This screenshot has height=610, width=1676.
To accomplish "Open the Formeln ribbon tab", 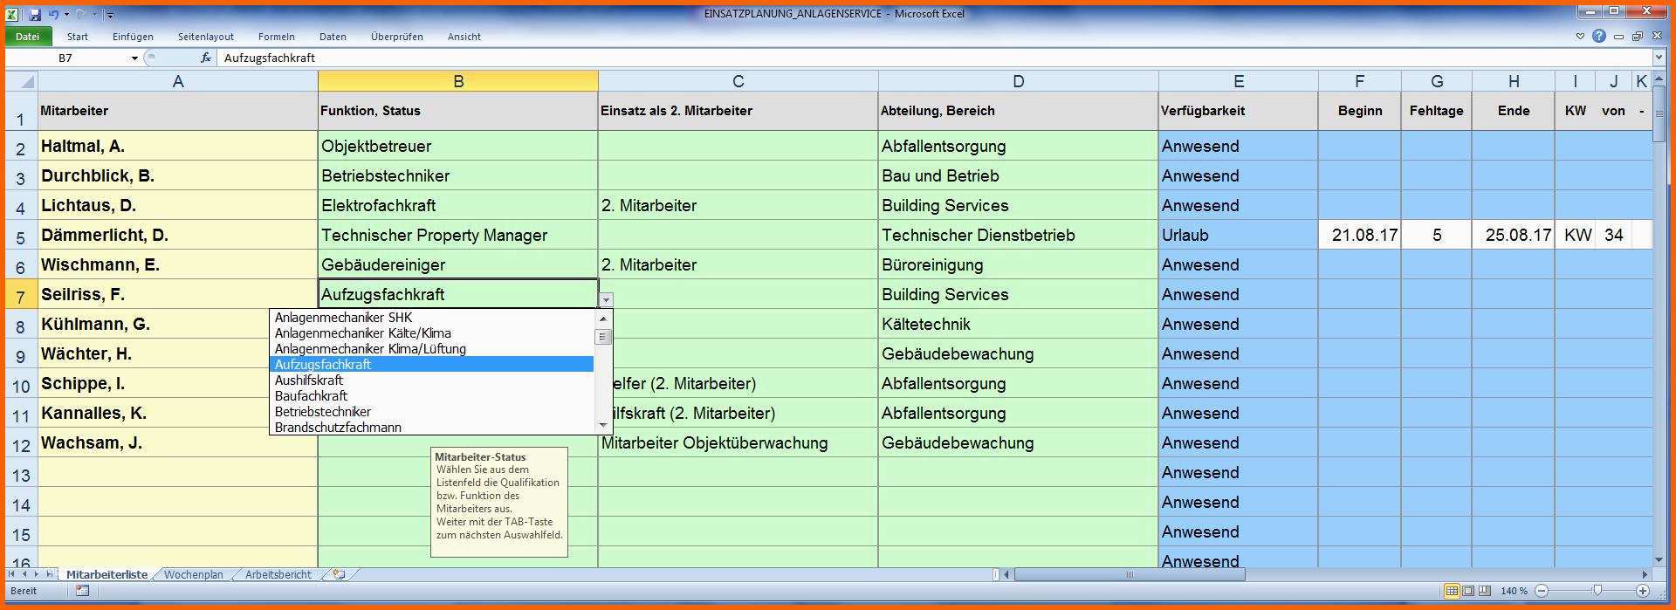I will tap(277, 37).
